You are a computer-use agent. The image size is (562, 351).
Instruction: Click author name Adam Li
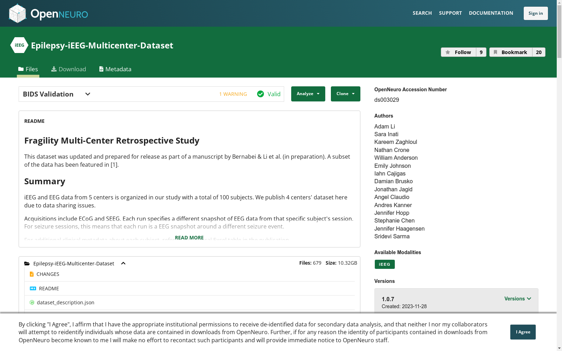pos(385,126)
